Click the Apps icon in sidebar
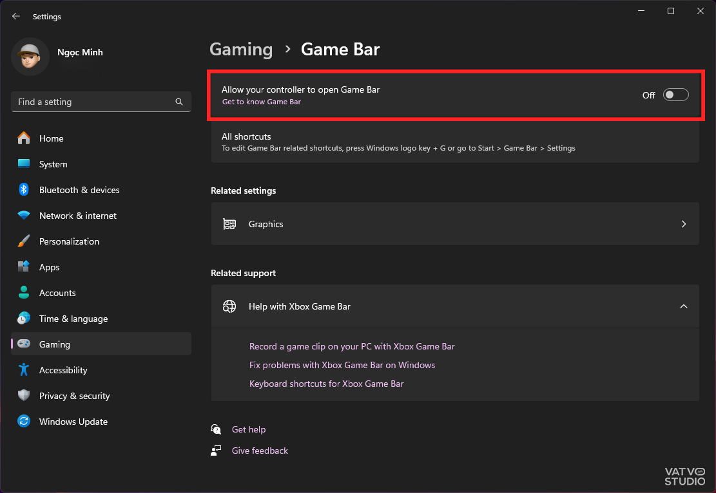Screen dimensions: 716x493 pyautogui.click(x=24, y=266)
